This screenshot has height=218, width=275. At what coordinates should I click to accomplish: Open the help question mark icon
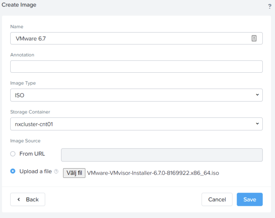(x=270, y=6)
